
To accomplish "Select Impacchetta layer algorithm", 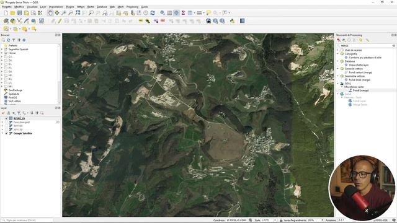I will tap(359, 65).
